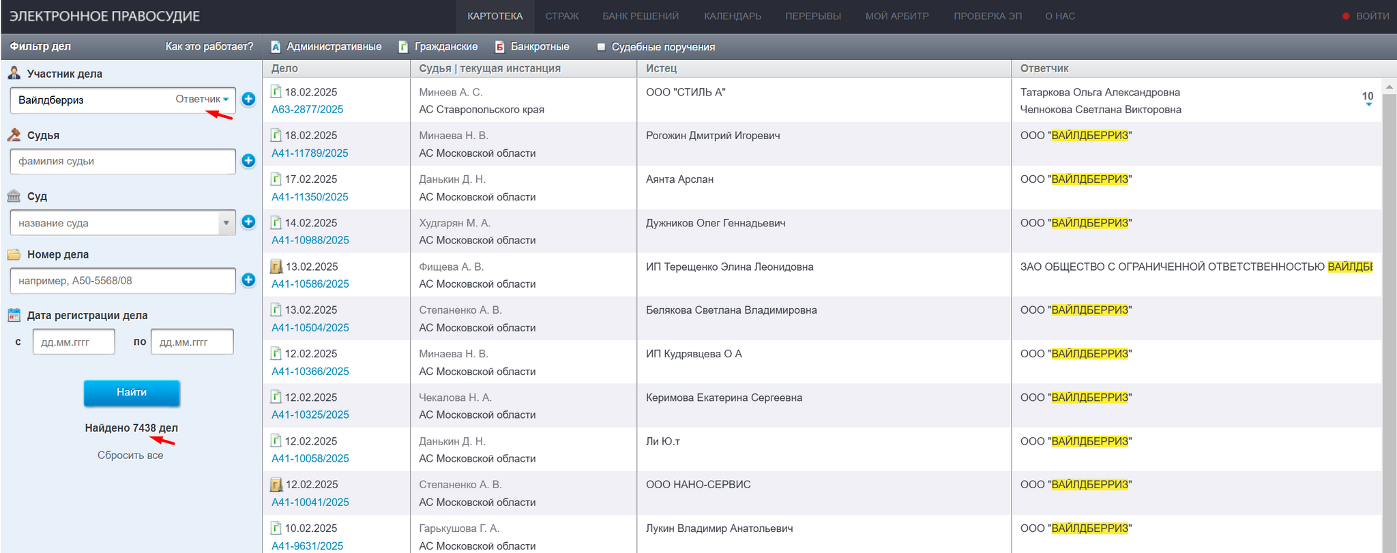
Task: Click the case number input field
Action: [x=123, y=280]
